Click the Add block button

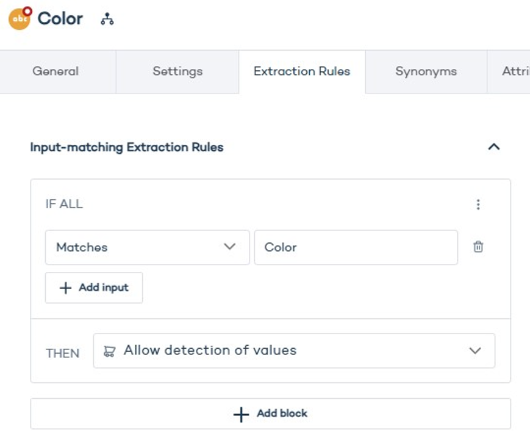[271, 413]
